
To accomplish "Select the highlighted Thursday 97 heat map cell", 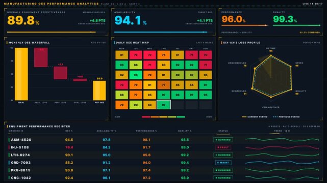I will tap(163, 105).
